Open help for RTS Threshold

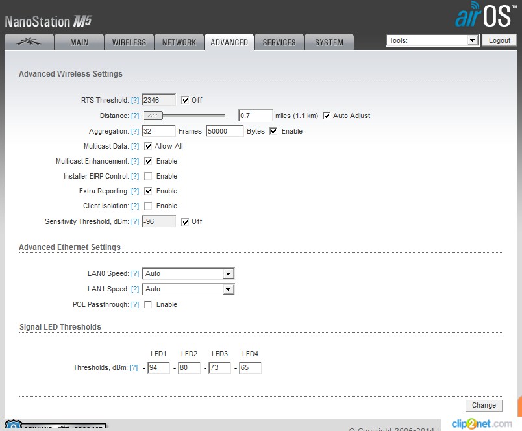click(135, 100)
